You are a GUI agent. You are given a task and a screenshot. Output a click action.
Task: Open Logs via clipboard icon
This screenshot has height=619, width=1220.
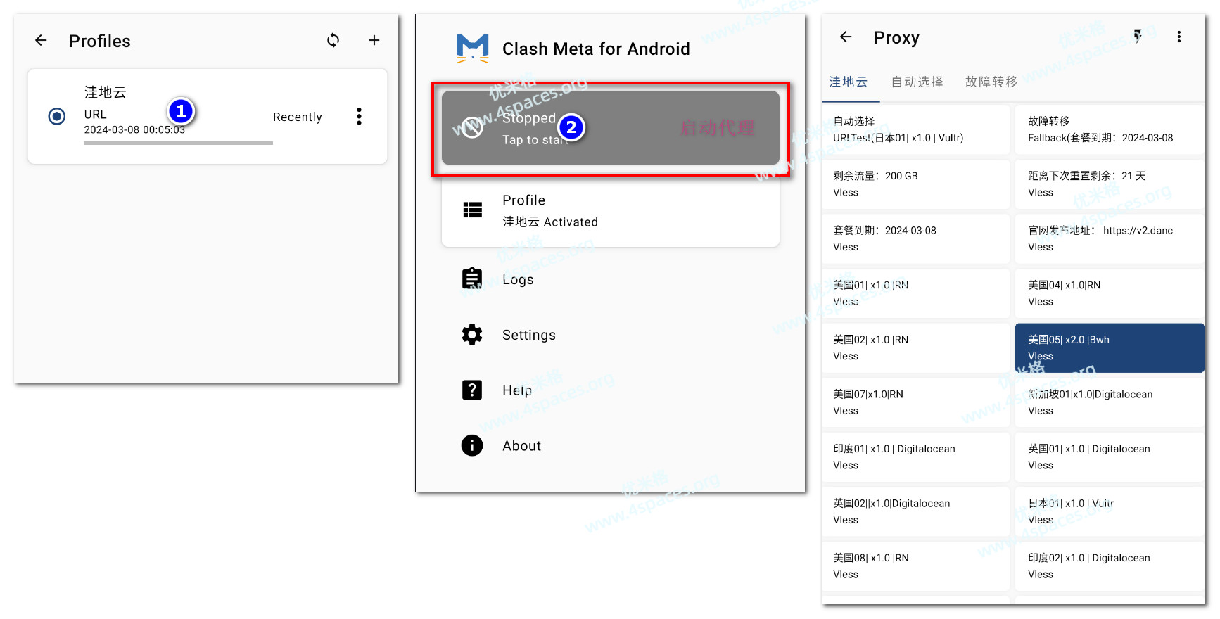tap(472, 279)
